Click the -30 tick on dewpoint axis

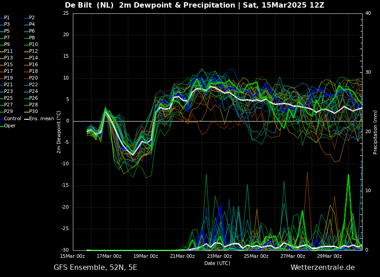(65, 250)
